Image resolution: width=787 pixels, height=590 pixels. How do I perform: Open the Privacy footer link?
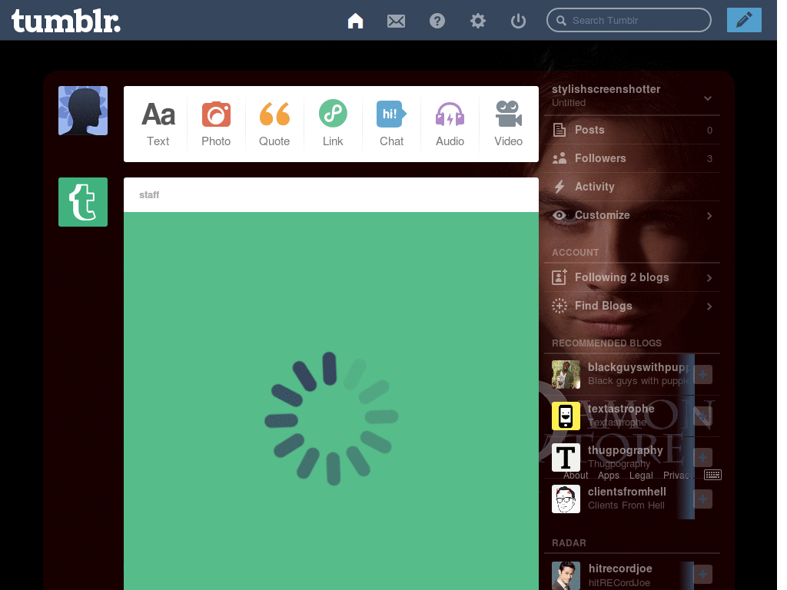(678, 475)
